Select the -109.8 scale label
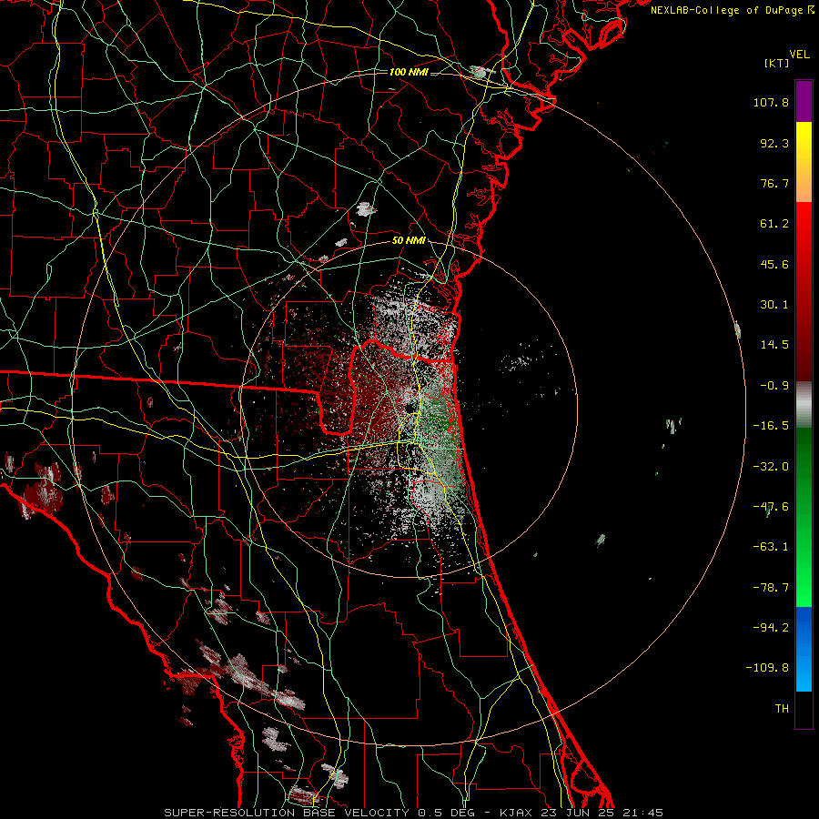819x819 pixels. tap(767, 668)
